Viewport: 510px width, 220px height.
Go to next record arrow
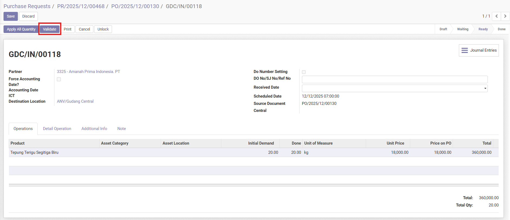click(505, 16)
